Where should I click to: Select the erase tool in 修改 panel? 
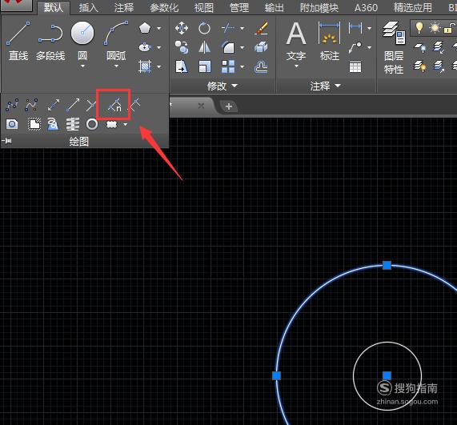click(x=262, y=28)
